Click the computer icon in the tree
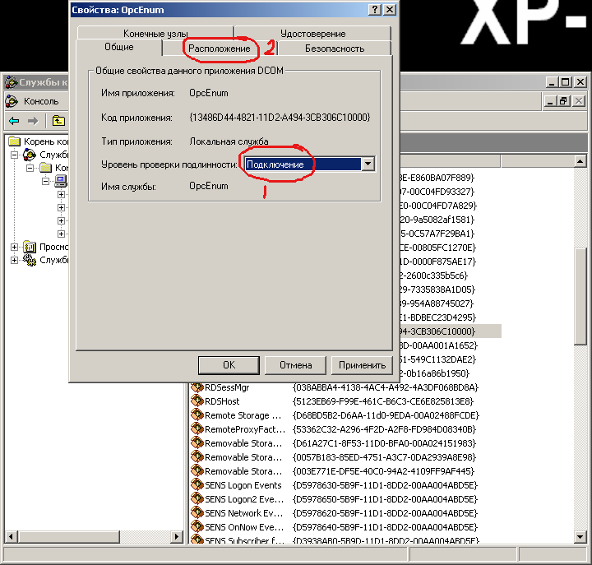The image size is (592, 565). [x=61, y=181]
